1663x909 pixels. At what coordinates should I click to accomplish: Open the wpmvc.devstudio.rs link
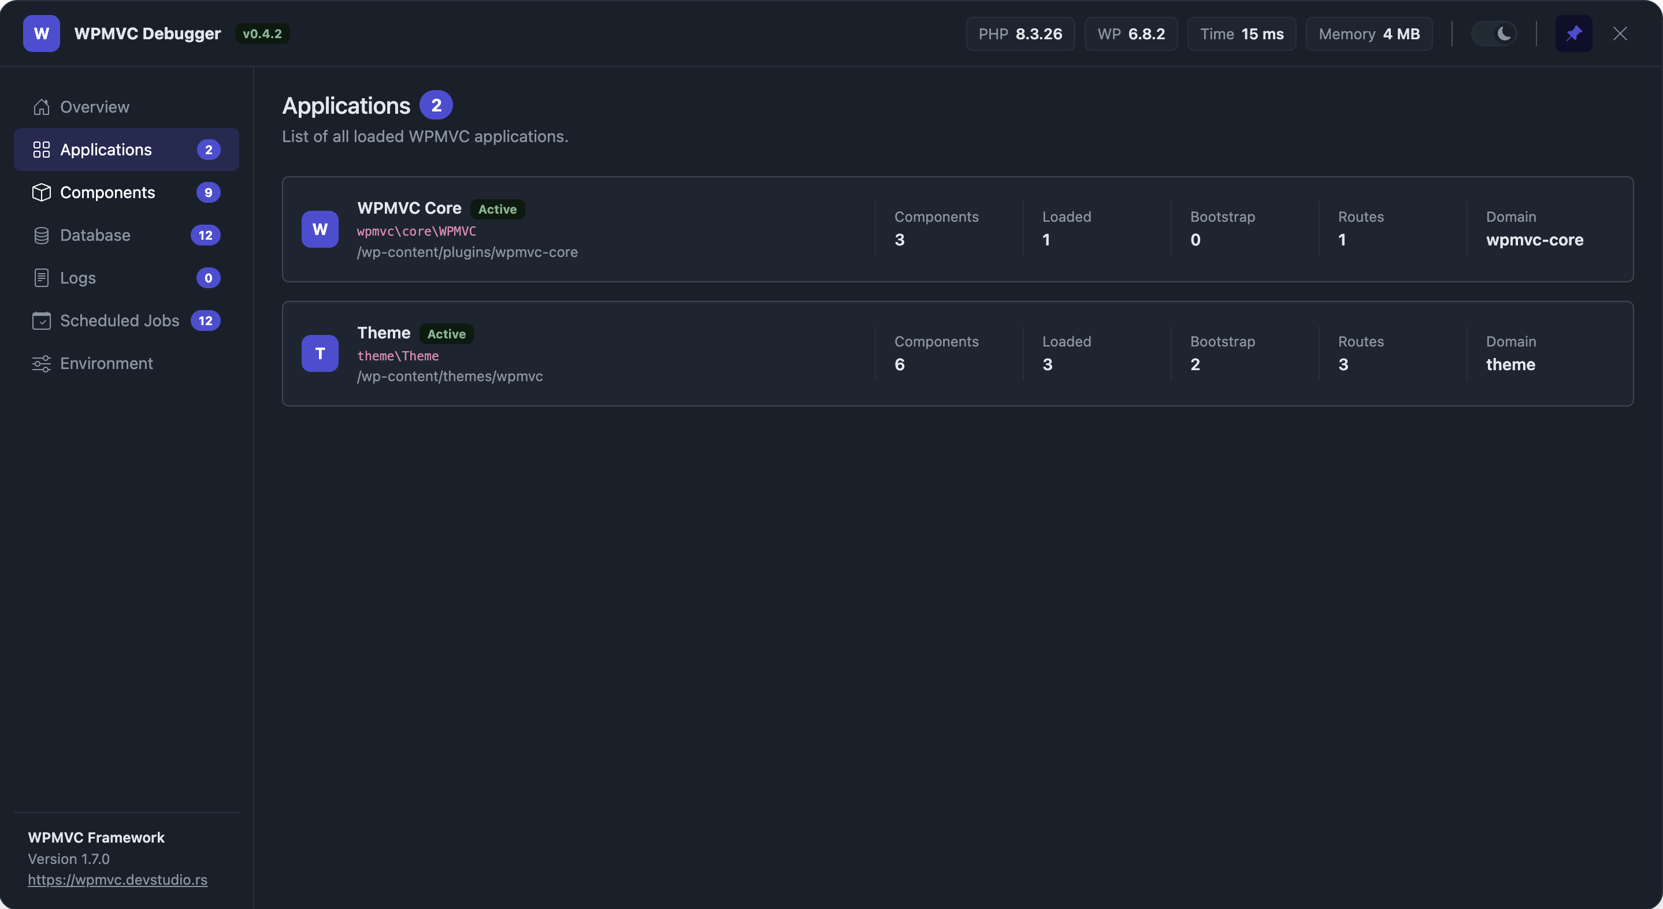pos(117,880)
